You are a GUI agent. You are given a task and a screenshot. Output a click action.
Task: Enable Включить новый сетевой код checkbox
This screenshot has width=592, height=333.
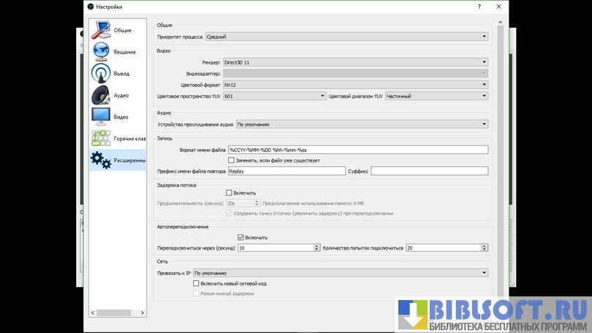(x=196, y=283)
